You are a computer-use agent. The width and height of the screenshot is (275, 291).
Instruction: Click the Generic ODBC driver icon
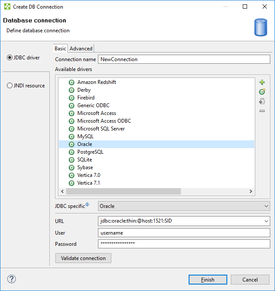pos(71,105)
